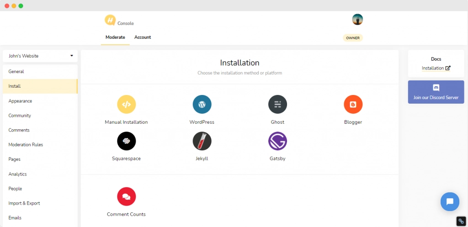Select Install in the sidebar
Image resolution: width=468 pixels, height=227 pixels.
[40, 86]
